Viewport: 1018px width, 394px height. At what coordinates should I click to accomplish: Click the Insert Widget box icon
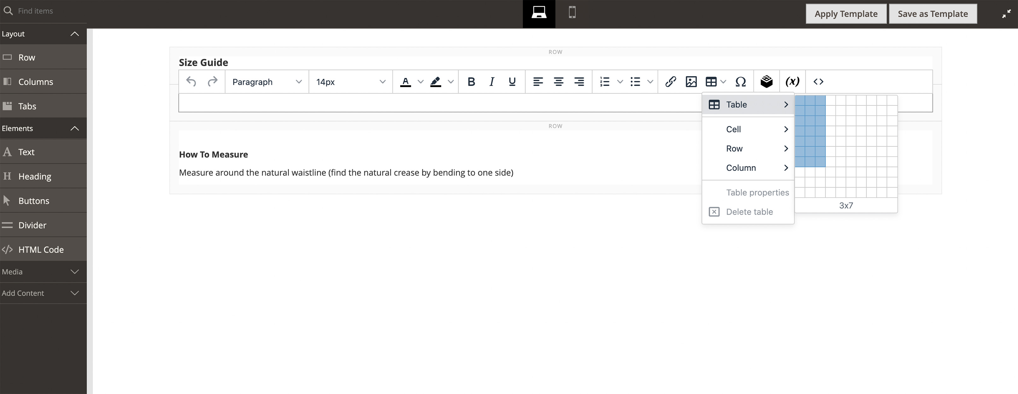(766, 82)
